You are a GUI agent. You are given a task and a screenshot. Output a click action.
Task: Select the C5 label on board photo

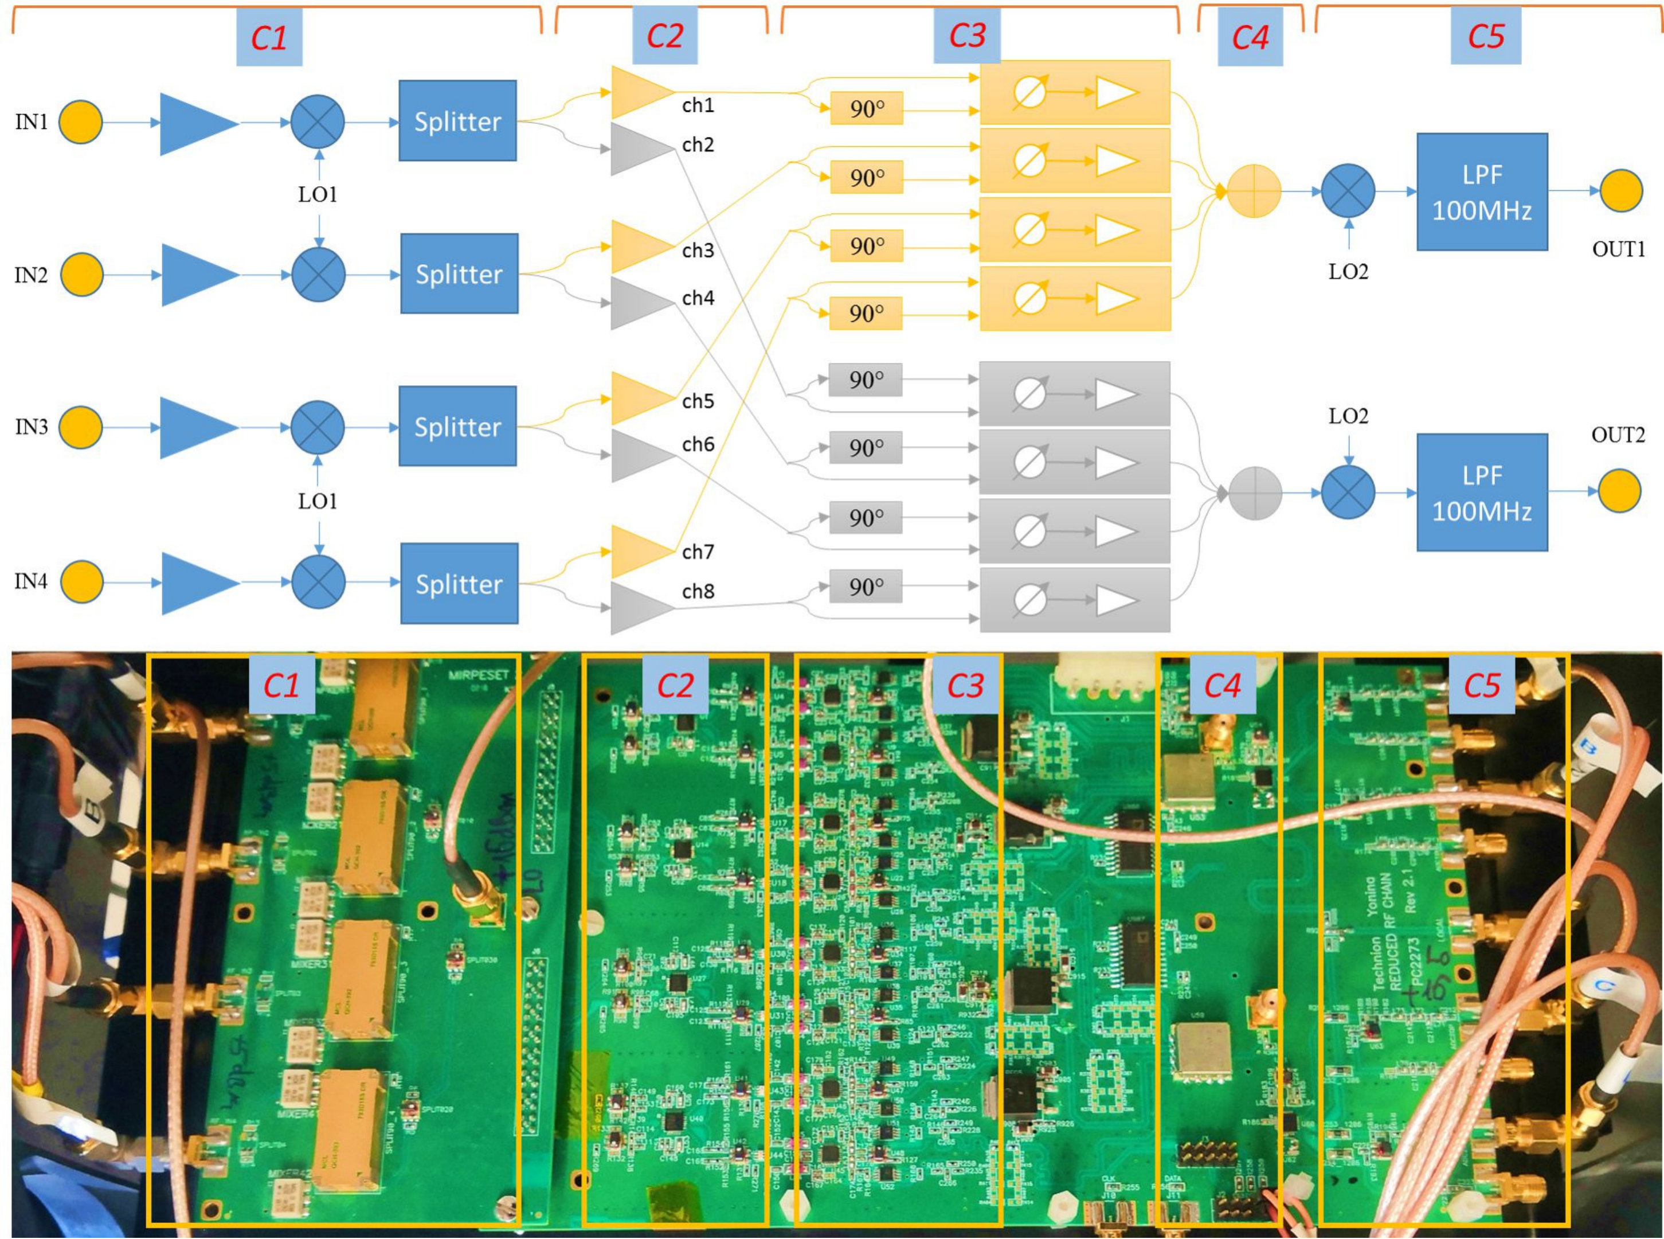[x=1482, y=685]
